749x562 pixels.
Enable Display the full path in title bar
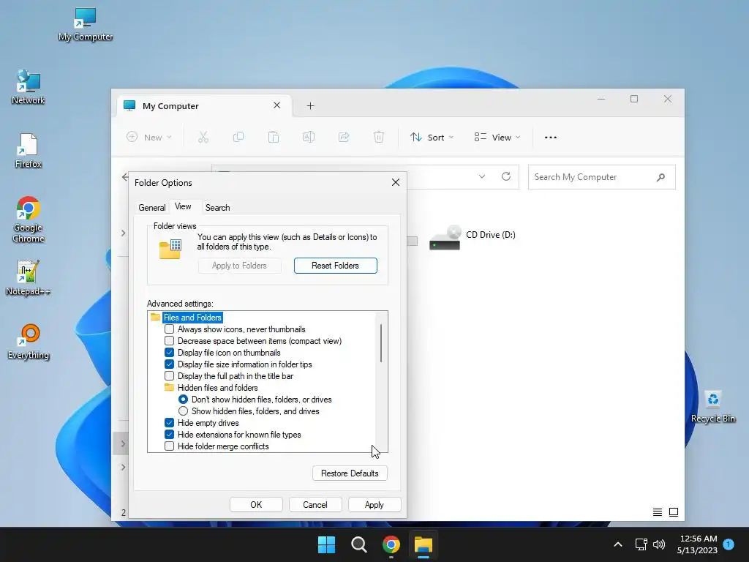[169, 376]
